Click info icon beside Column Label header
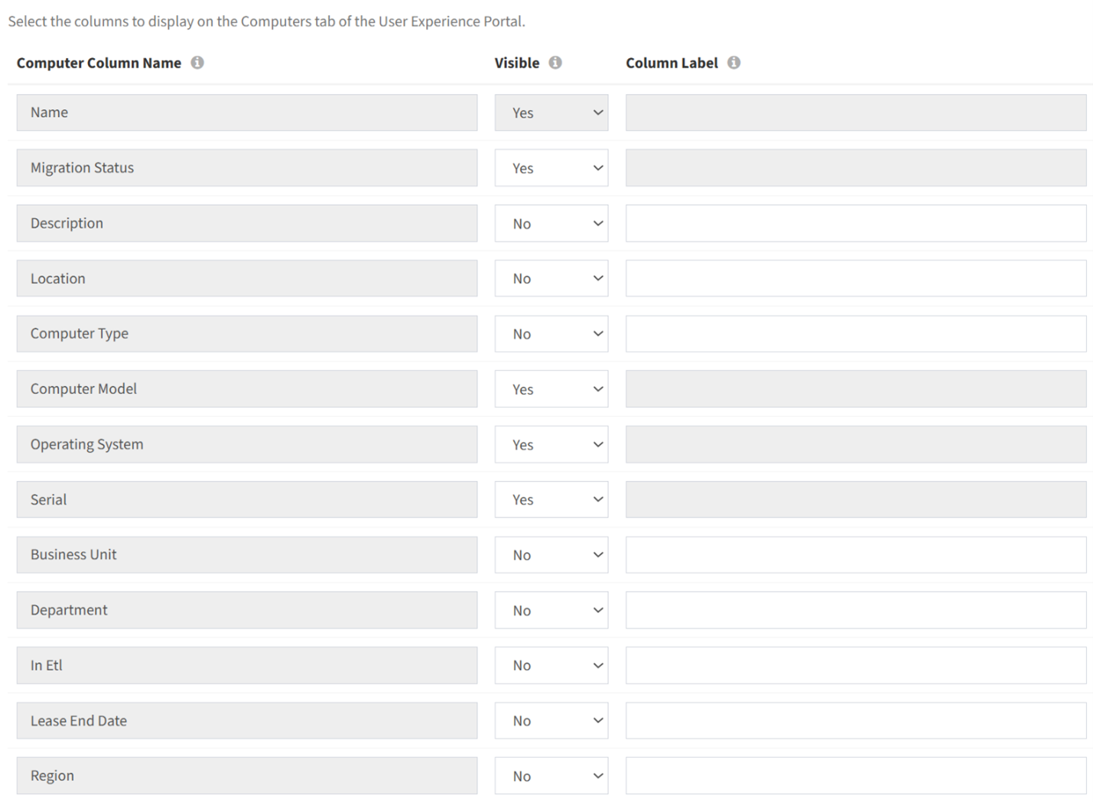Screen dimensions: 1093x802 pyautogui.click(x=734, y=63)
